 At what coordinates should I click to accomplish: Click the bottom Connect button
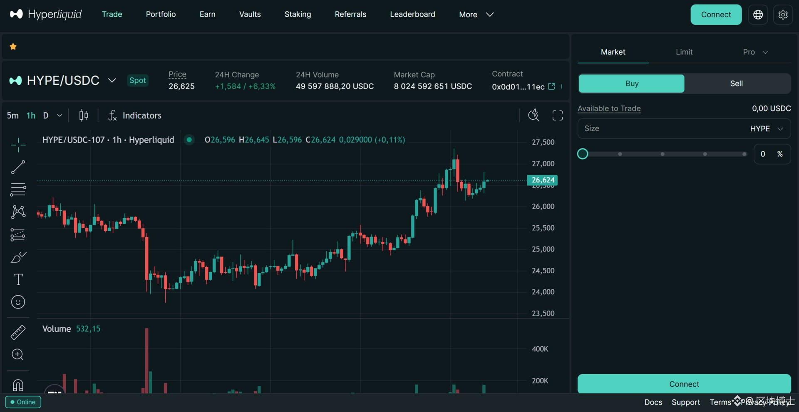tap(684, 384)
